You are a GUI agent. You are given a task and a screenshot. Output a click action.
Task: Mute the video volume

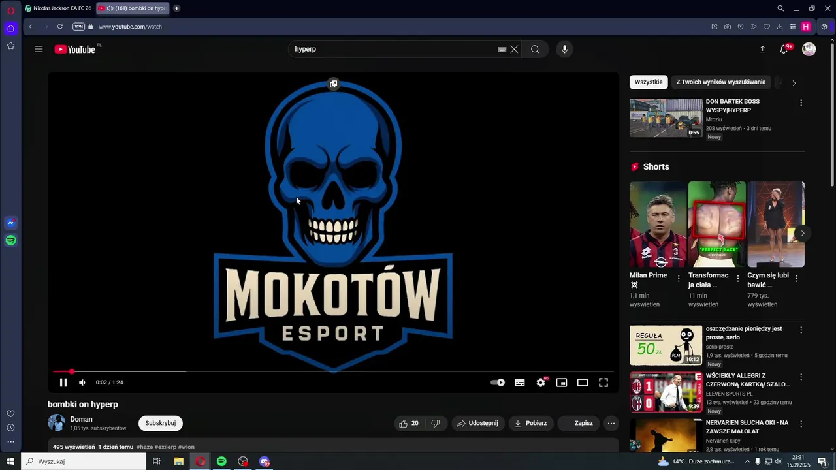coord(82,383)
